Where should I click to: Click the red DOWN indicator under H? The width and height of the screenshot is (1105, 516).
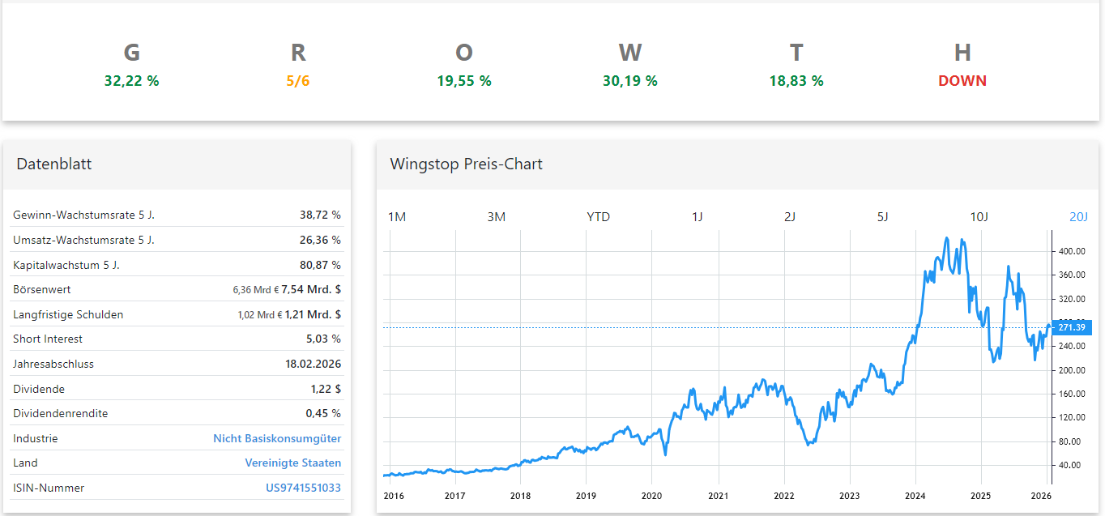962,80
